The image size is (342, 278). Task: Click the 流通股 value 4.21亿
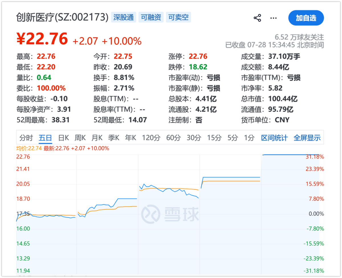click(x=206, y=109)
